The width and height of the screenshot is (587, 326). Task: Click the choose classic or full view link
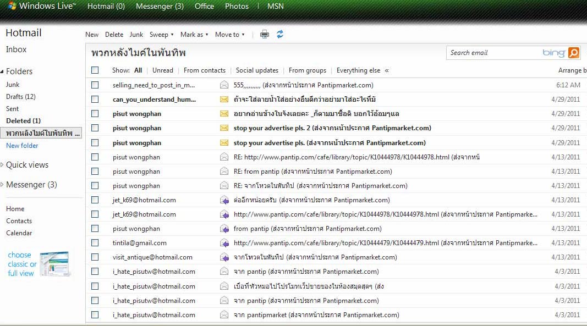pyautogui.click(x=22, y=264)
